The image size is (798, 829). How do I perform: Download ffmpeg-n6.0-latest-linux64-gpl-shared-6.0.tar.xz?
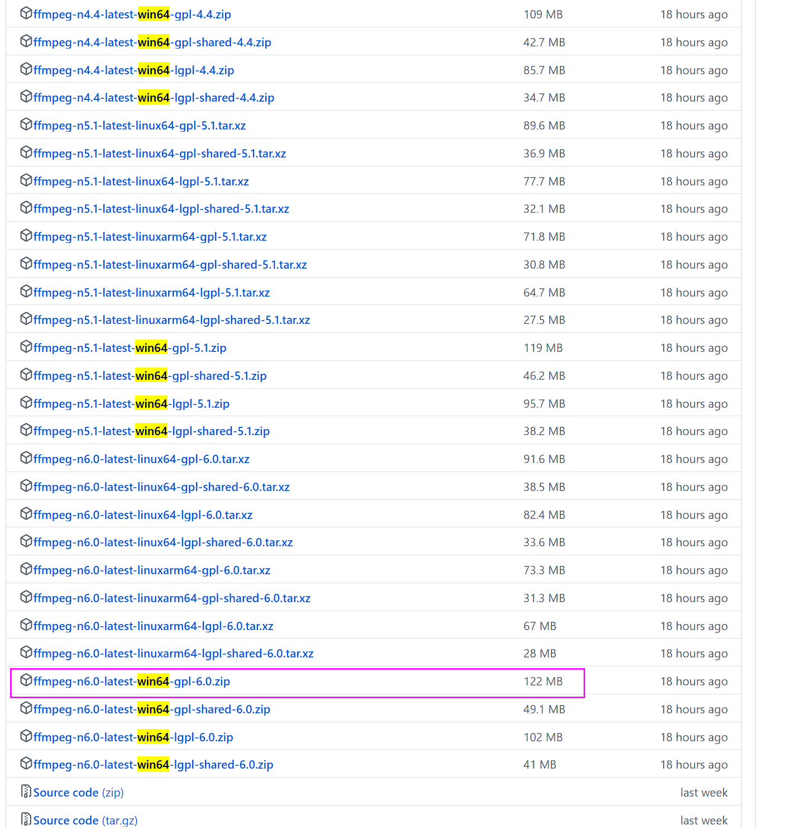pos(162,487)
